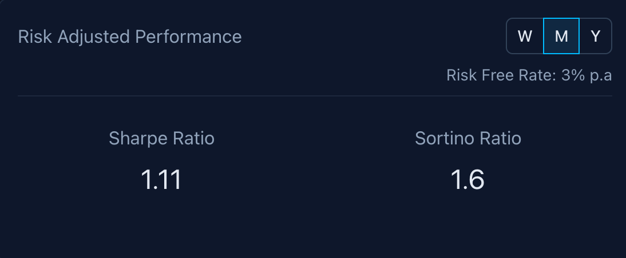Switch to the yearly Y period
The image size is (626, 258).
tap(596, 37)
